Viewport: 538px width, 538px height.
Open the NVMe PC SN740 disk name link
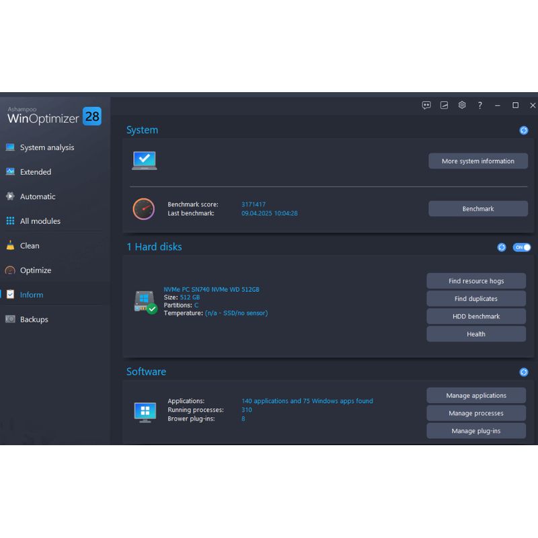pyautogui.click(x=211, y=289)
